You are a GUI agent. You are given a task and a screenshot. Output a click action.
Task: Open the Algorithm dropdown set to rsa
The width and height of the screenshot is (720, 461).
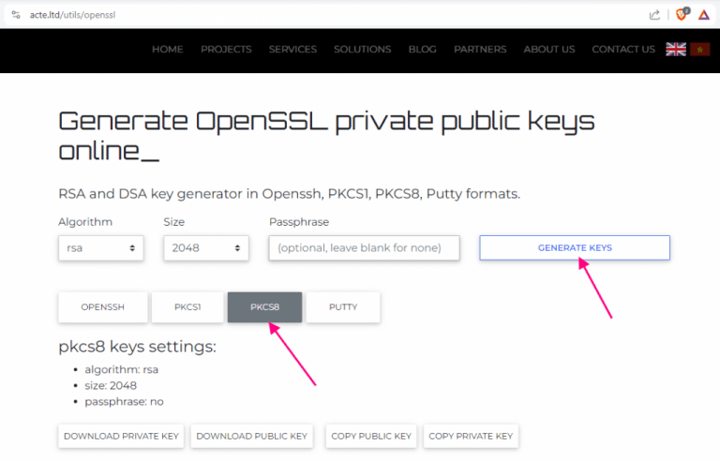point(101,248)
